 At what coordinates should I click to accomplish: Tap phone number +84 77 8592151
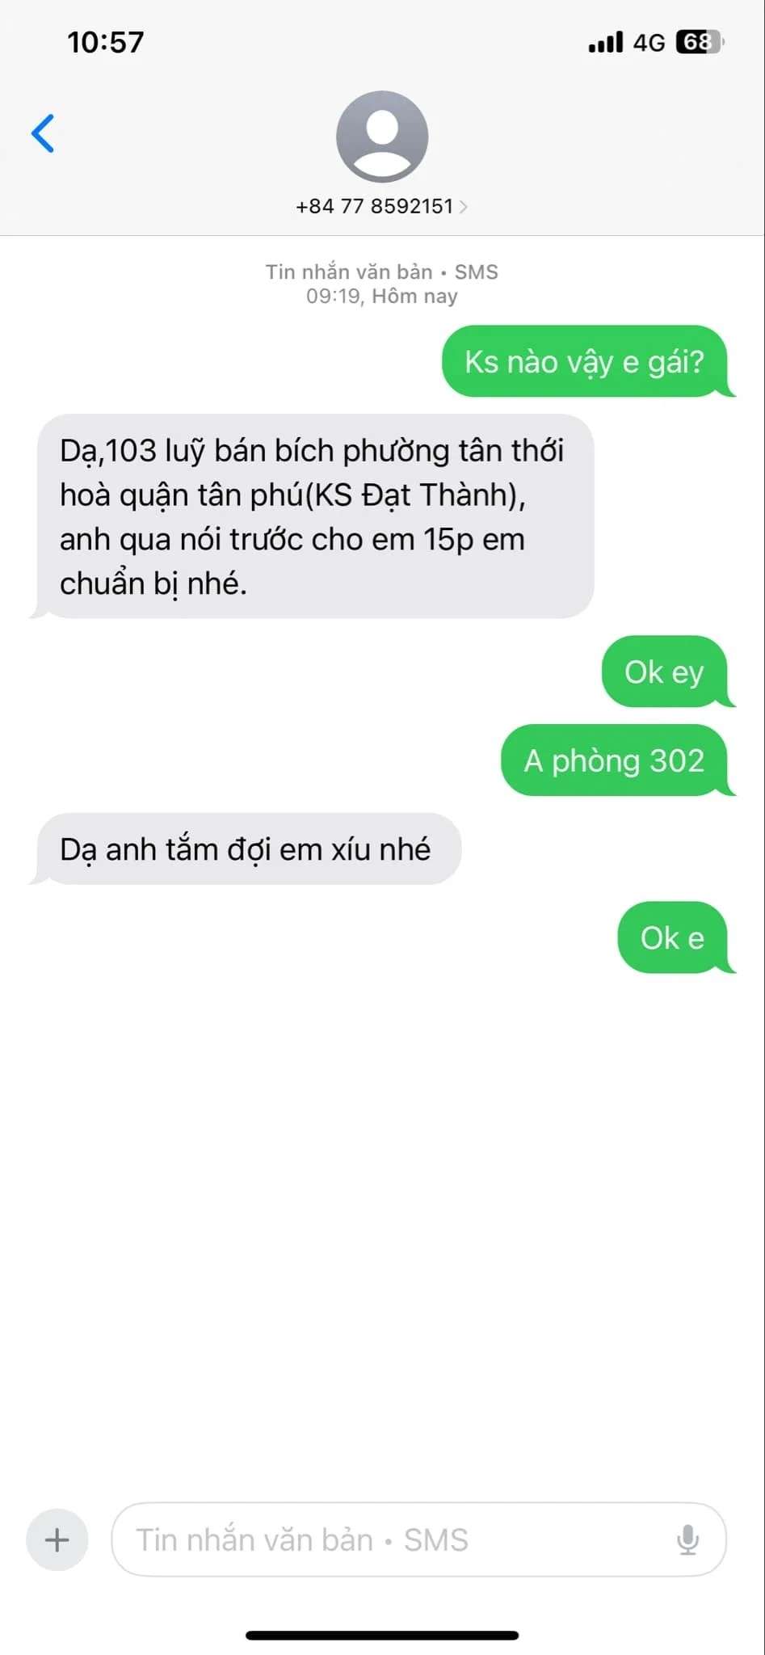coord(374,206)
